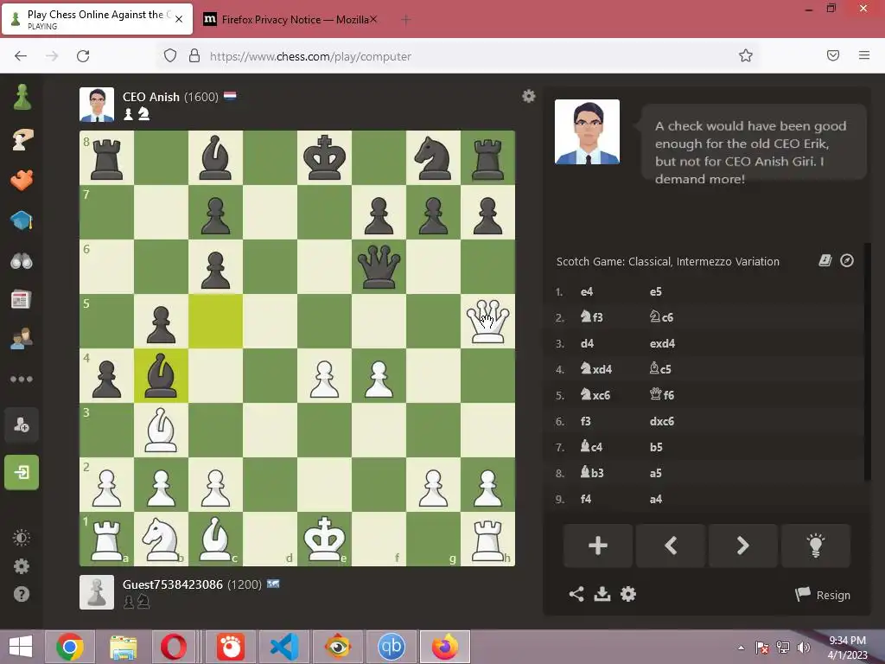Go forward one move arrow
This screenshot has height=664, width=885.
click(742, 546)
